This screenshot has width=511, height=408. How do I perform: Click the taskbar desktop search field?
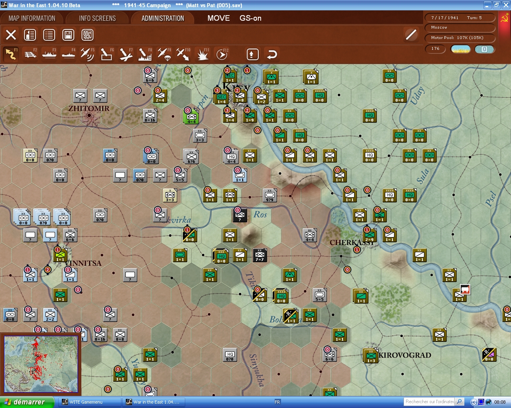pyautogui.click(x=430, y=402)
